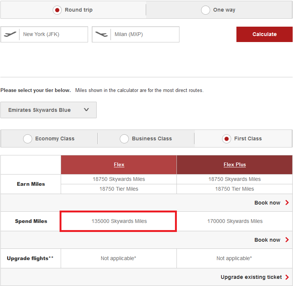Screen dimensions: 293x286
Task: Click Book now under Earn Miles
Action: click(x=267, y=203)
